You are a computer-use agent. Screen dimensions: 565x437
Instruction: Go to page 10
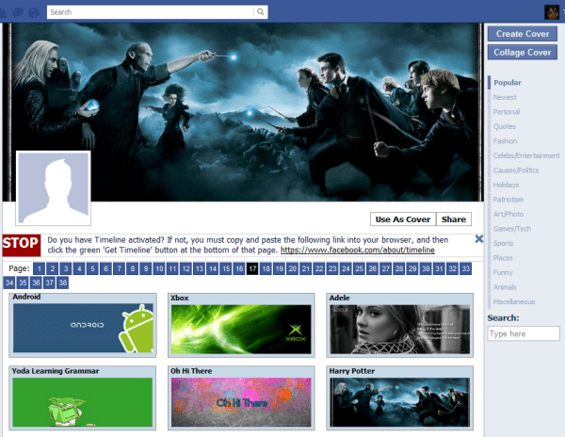[159, 268]
